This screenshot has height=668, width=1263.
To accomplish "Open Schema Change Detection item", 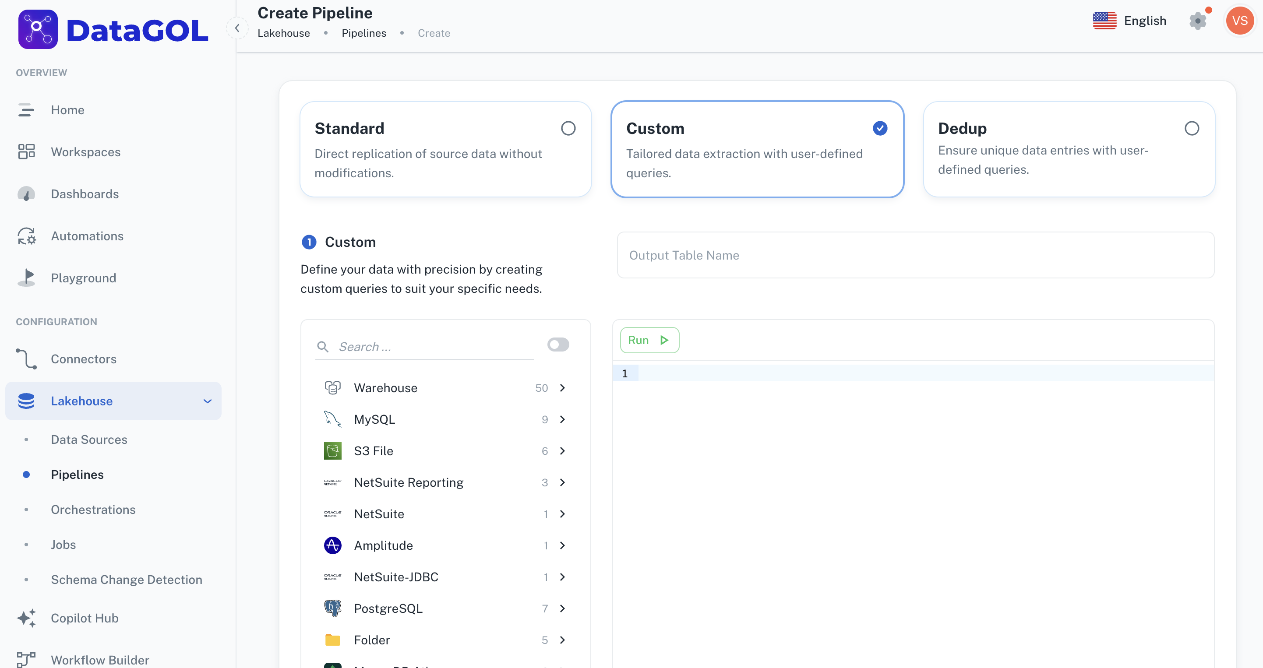I will (x=127, y=580).
